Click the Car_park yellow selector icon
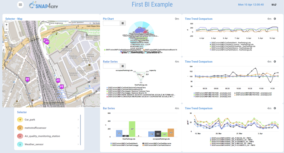The image size is (284, 153). coord(20,120)
